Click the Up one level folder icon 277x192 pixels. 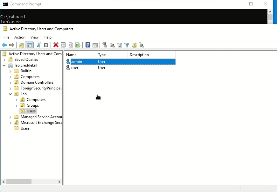pos(22,45)
